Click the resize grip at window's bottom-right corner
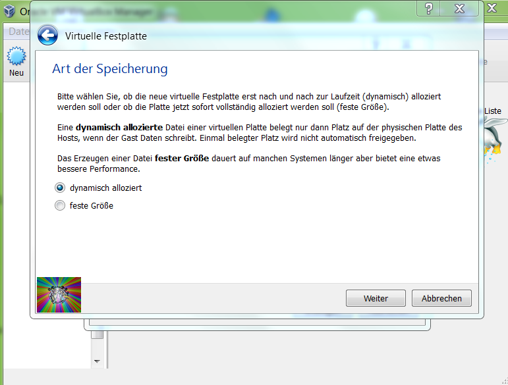Viewport: 508px width, 385px height. [503, 380]
